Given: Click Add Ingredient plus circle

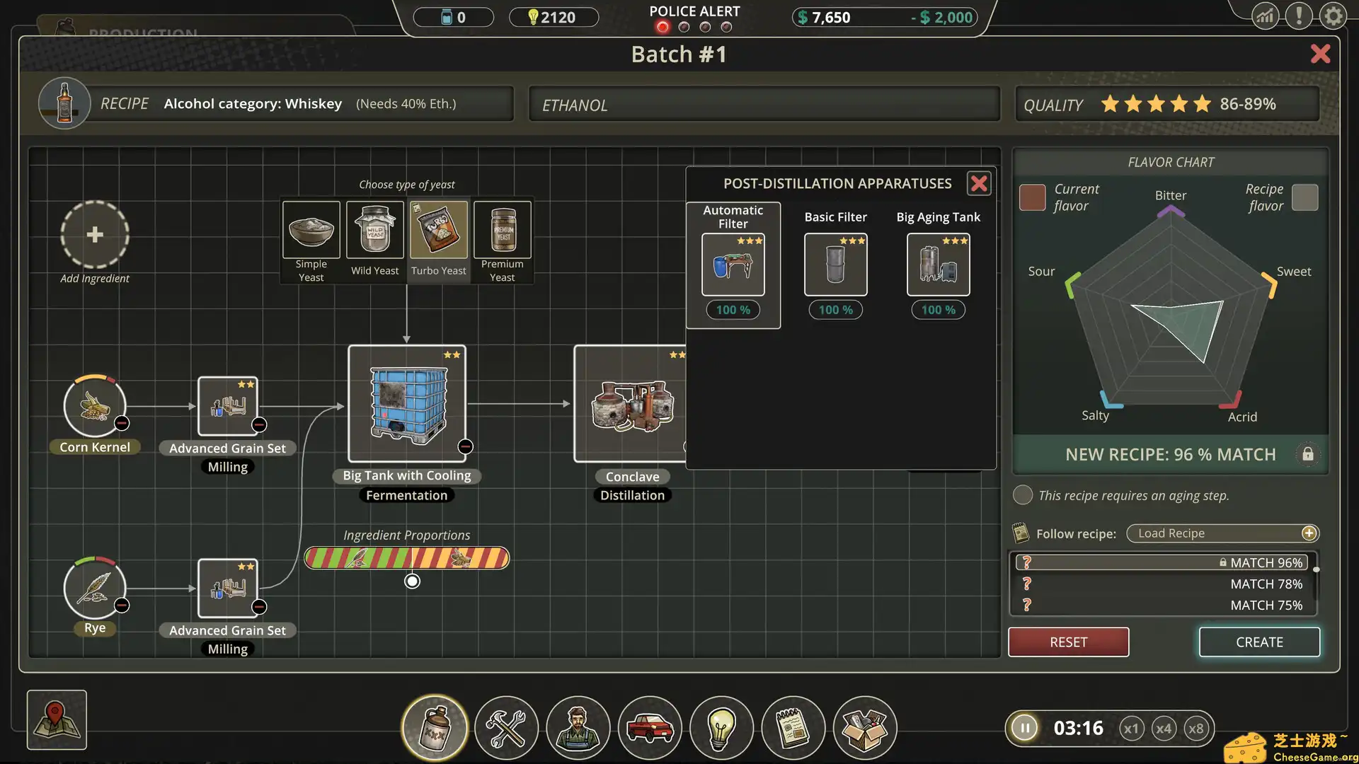Looking at the screenshot, I should 94,235.
